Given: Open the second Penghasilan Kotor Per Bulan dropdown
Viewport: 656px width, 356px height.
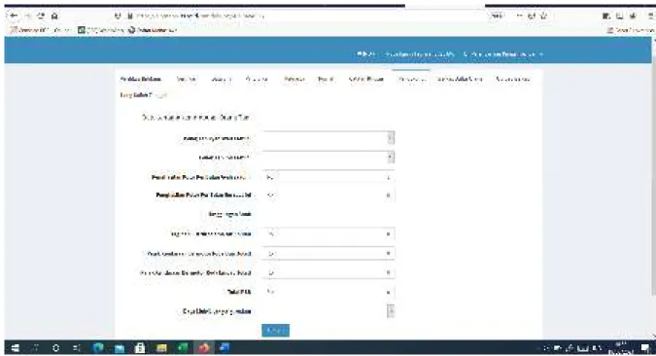Looking at the screenshot, I should click(x=328, y=196).
